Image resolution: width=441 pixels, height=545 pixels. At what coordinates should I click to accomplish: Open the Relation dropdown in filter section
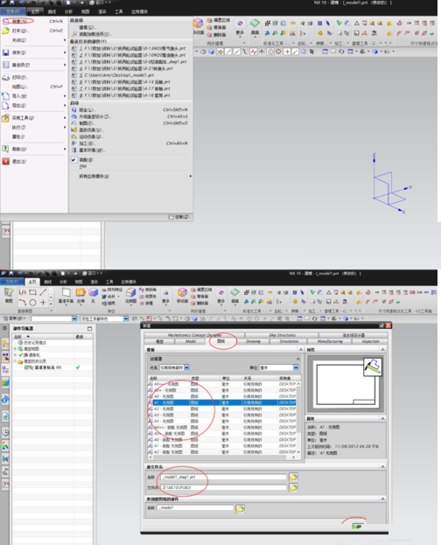pyautogui.click(x=186, y=367)
